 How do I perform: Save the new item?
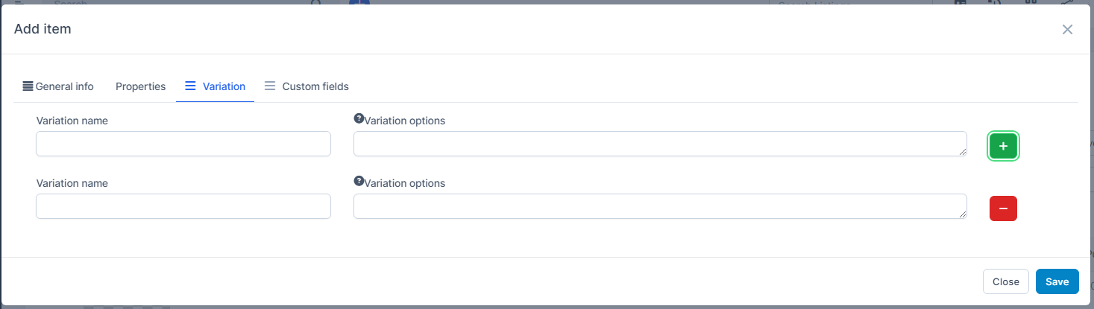(x=1057, y=281)
